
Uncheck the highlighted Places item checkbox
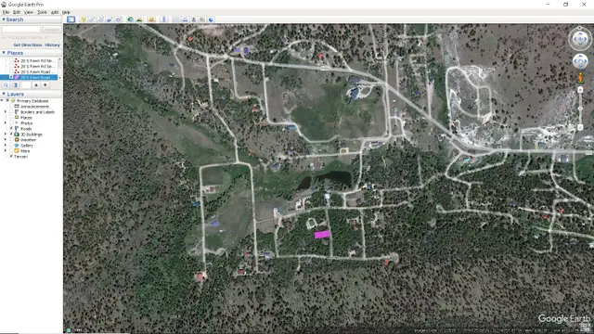coord(11,77)
